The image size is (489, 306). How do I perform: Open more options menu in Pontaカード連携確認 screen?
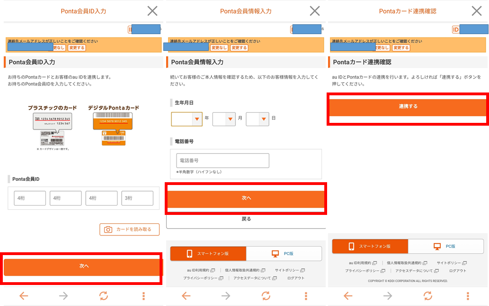pyautogui.click(x=468, y=296)
